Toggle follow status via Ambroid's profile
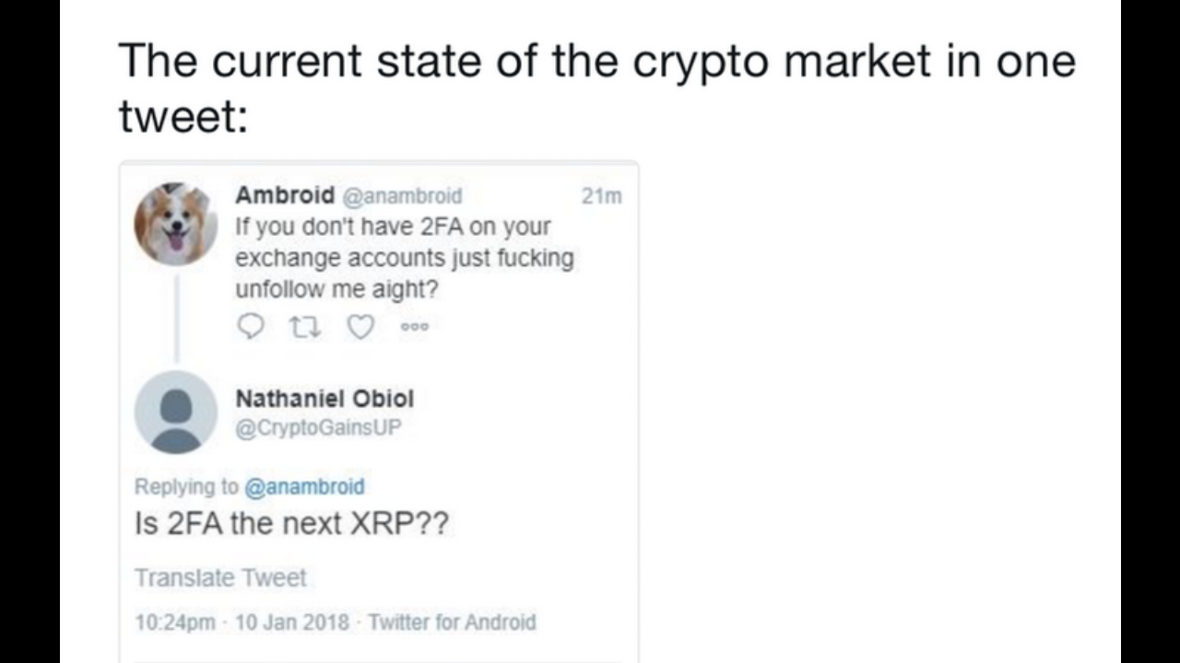Viewport: 1180px width, 663px height. (175, 223)
